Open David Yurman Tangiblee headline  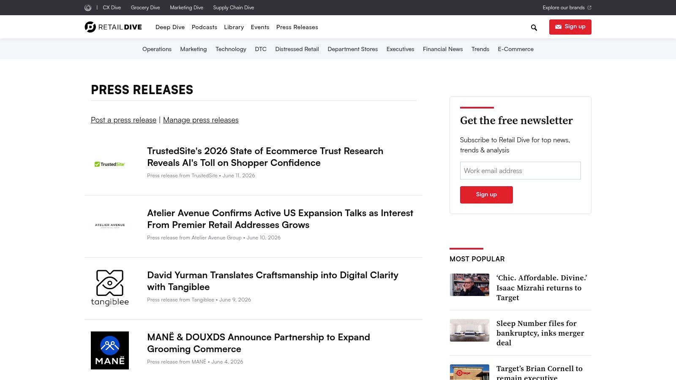pos(273,281)
